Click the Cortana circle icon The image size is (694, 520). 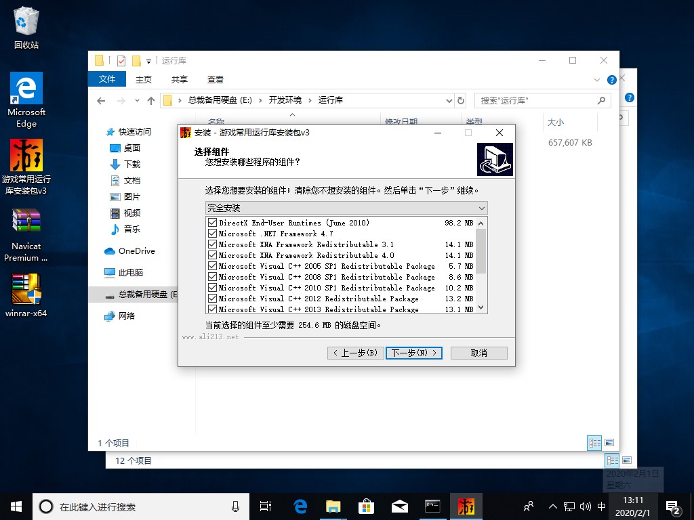pyautogui.click(x=46, y=506)
